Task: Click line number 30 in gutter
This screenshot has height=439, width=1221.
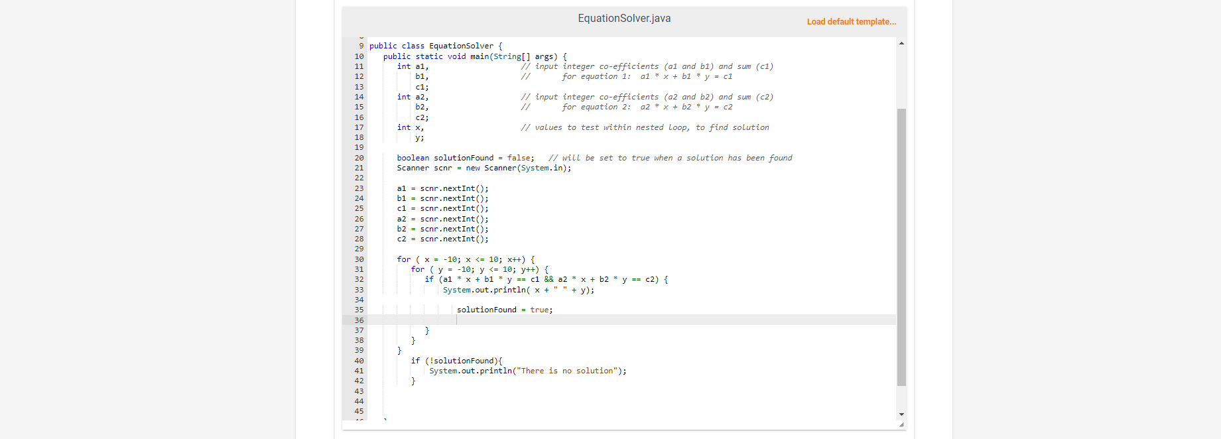Action: (x=359, y=259)
